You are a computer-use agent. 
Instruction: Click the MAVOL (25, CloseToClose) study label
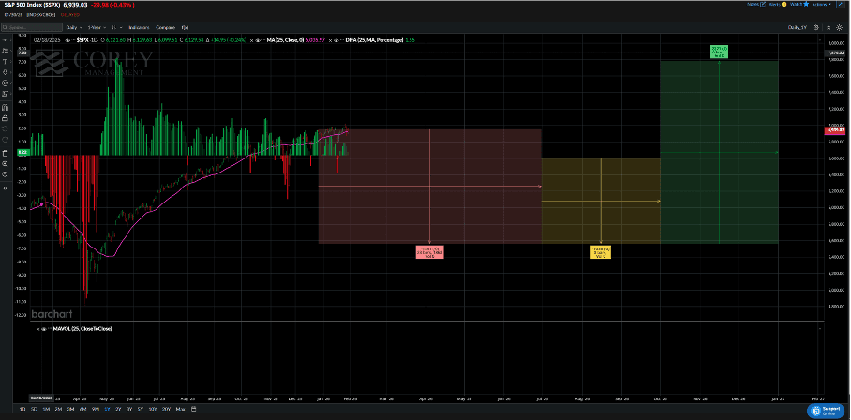pos(82,329)
